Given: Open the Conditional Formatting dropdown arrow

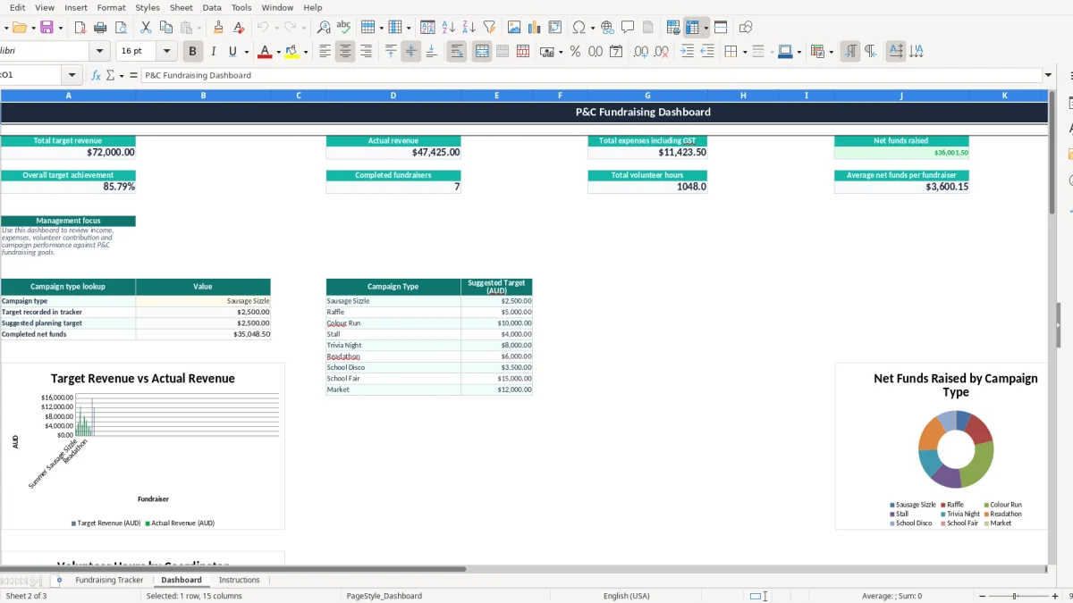Looking at the screenshot, I should pos(832,52).
